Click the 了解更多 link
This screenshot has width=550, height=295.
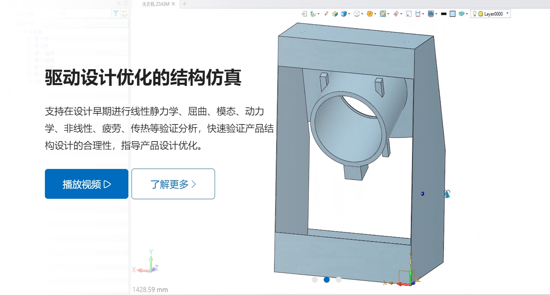(173, 184)
